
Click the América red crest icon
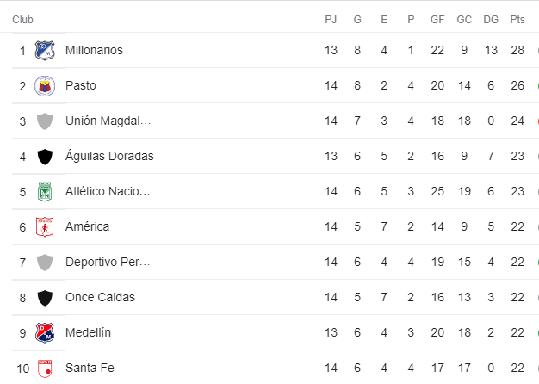point(45,227)
